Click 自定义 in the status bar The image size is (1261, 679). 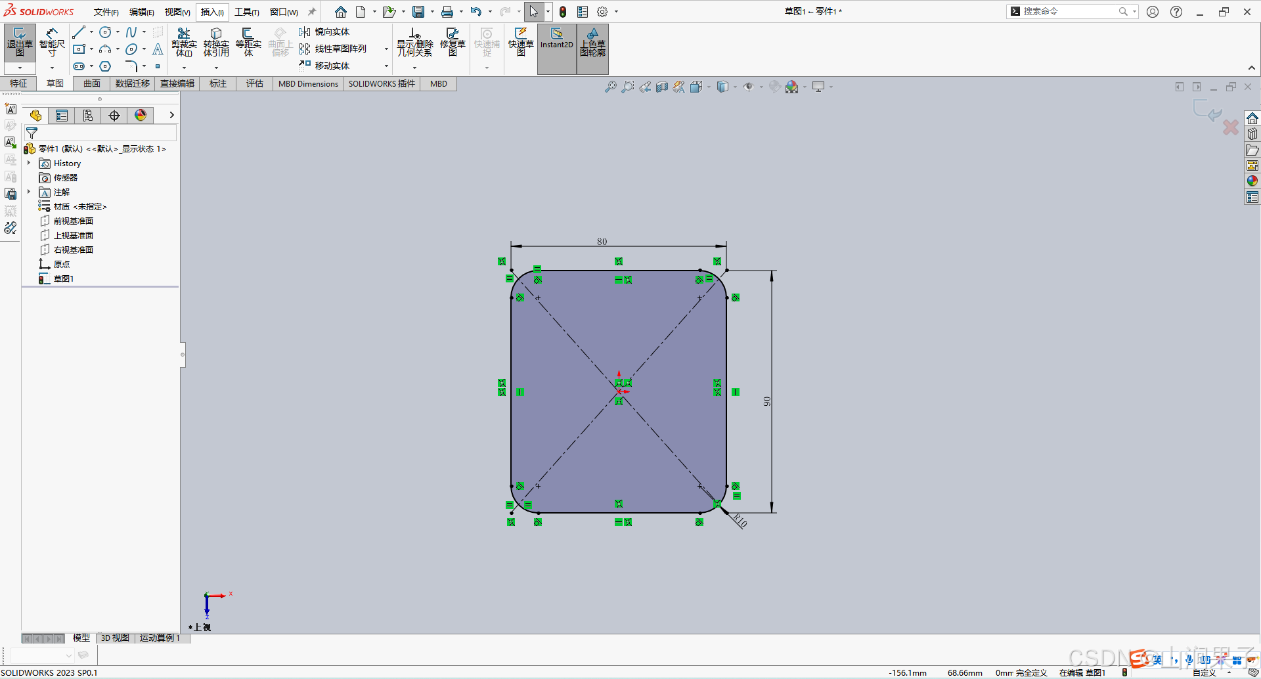click(1204, 672)
